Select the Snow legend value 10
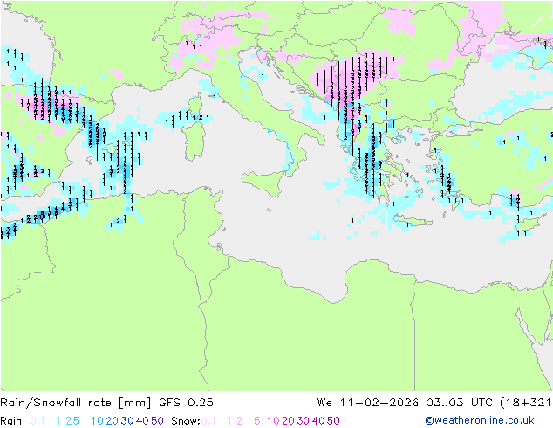The width and height of the screenshot is (553, 428). point(273,421)
